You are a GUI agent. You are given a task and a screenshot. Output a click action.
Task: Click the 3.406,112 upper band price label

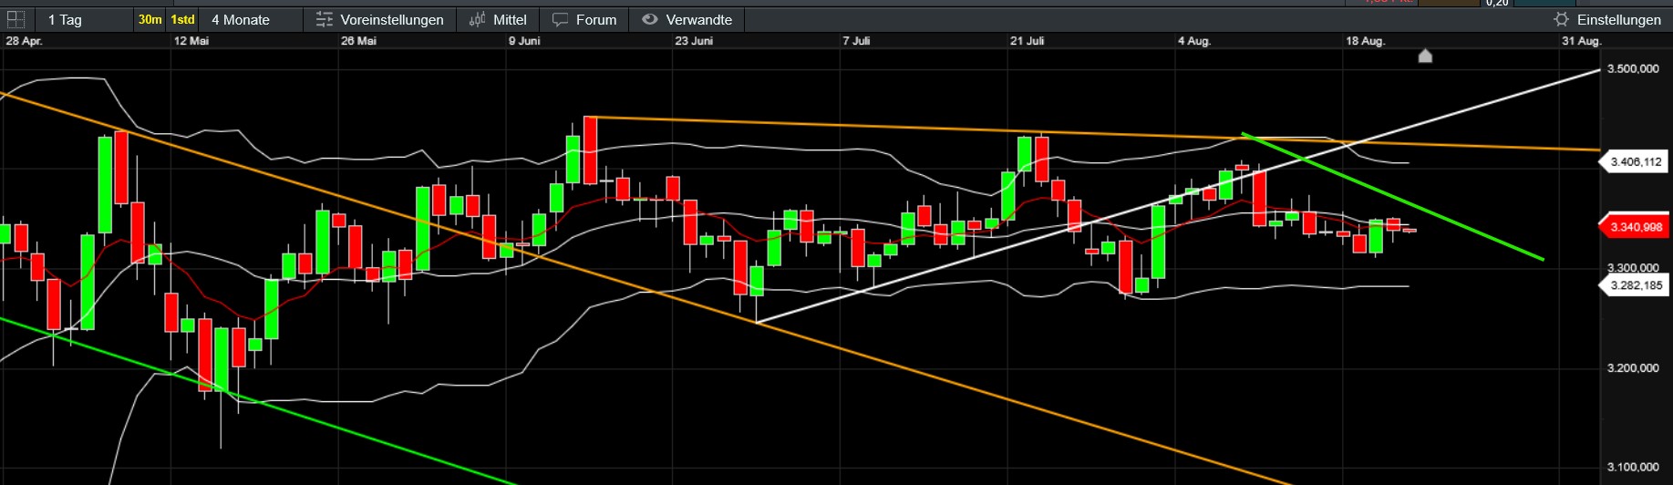(1633, 162)
